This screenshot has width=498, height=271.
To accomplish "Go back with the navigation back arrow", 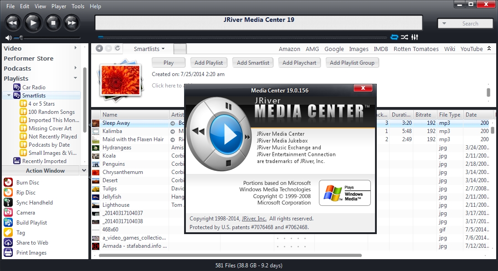I will (x=99, y=48).
